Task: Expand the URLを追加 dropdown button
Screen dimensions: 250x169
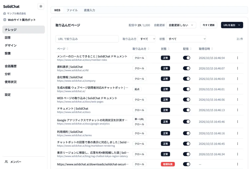Action: pyautogui.click(x=232, y=25)
